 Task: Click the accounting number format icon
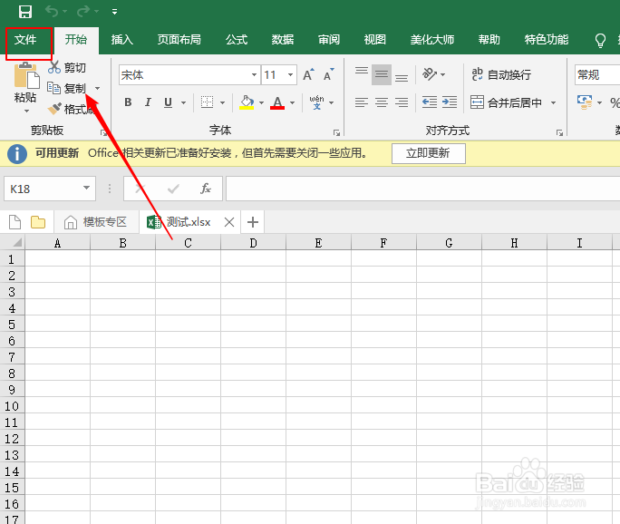pyautogui.click(x=585, y=102)
